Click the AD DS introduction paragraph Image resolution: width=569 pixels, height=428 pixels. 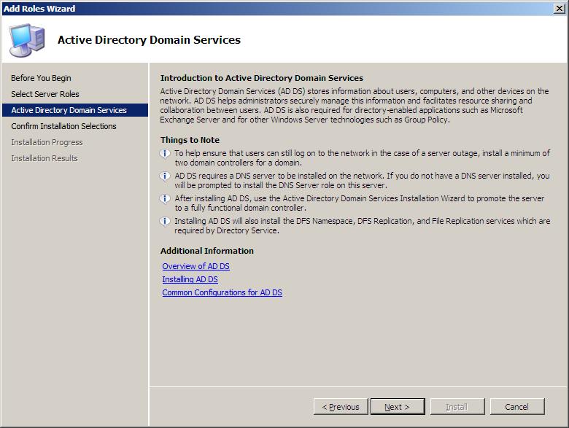coord(355,105)
